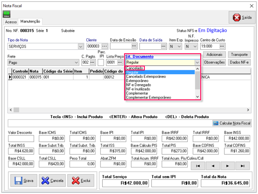
Task: Open the Cliente lookup ellipsis button
Action: [105, 46]
